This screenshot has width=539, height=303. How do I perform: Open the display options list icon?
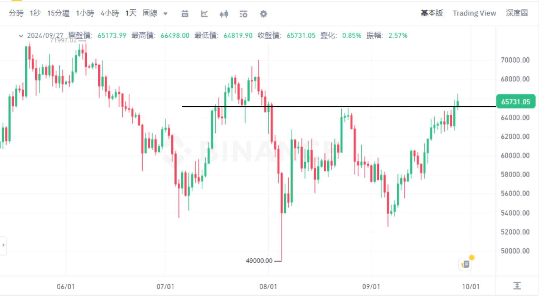[243, 13]
